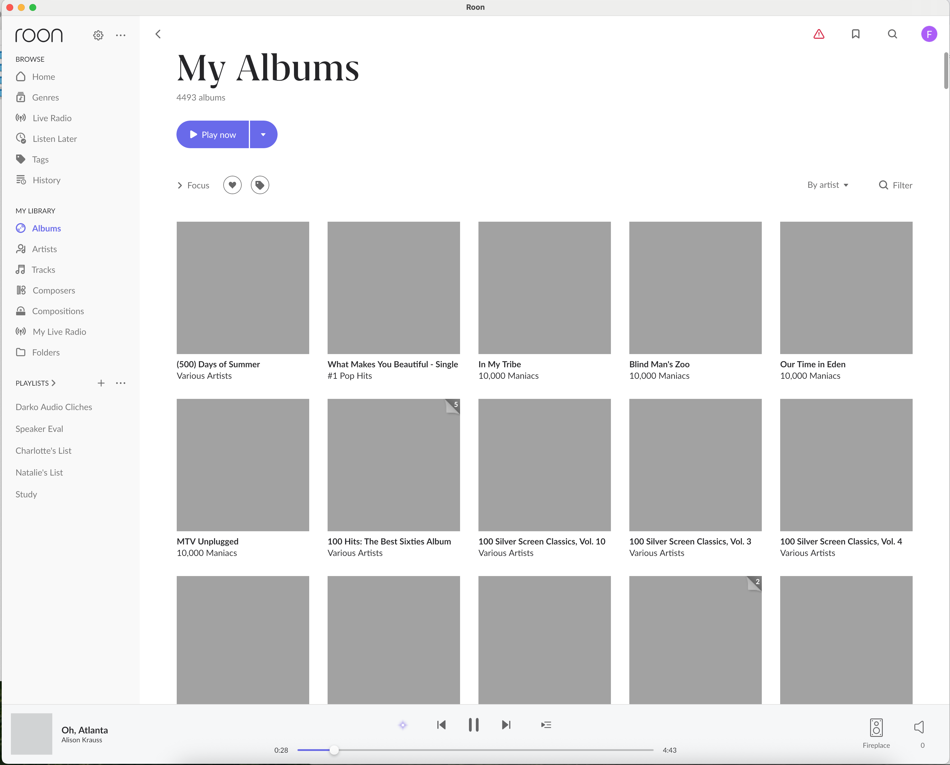Viewport: 950px width, 765px height.
Task: Skip to next track
Action: pyautogui.click(x=506, y=725)
